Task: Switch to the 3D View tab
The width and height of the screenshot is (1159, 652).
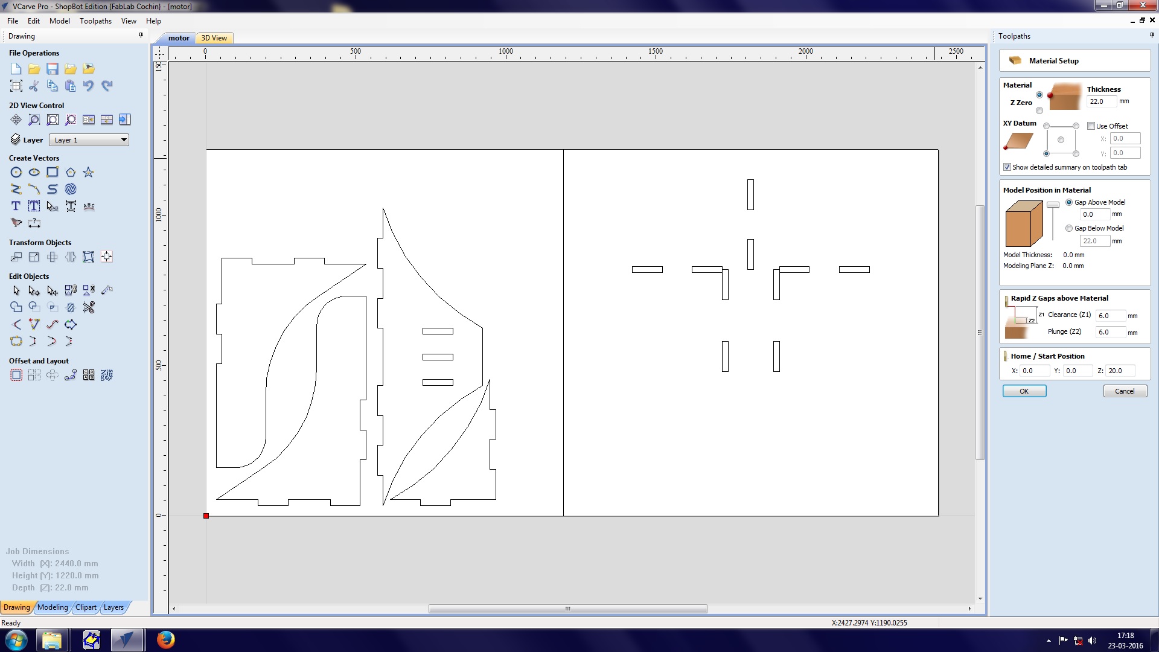Action: (x=214, y=38)
